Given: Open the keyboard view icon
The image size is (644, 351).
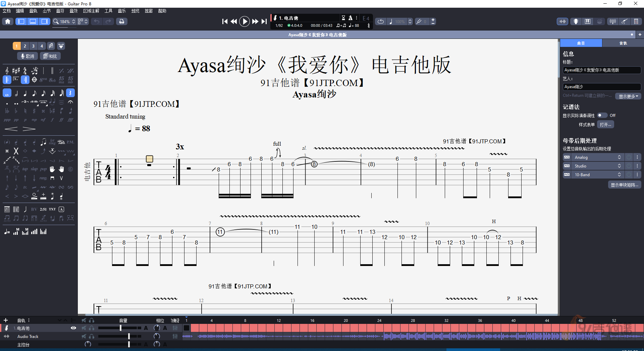Looking at the screenshot, I should [x=588, y=21].
